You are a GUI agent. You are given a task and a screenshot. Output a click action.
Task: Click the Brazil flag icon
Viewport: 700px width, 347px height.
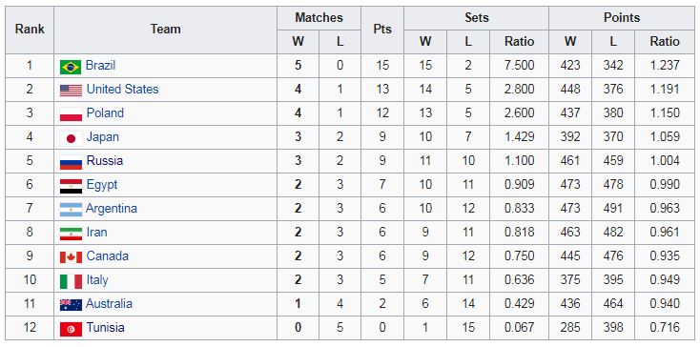pyautogui.click(x=71, y=67)
